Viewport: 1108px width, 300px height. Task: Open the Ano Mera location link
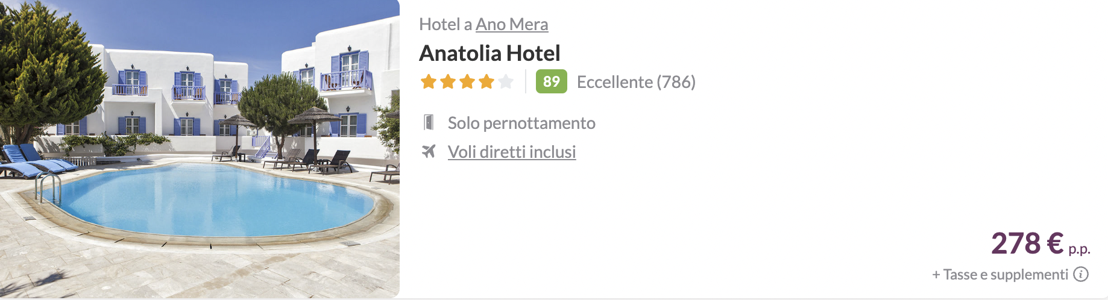click(x=512, y=25)
